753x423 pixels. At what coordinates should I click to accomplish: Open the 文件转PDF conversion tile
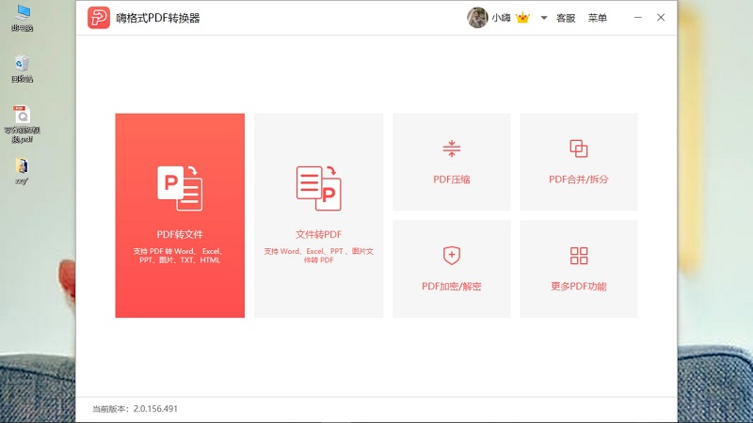tap(319, 215)
